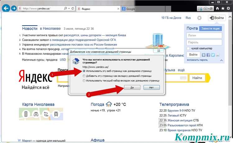The width and height of the screenshot is (233, 143).
Task: Click the mail envelope toolbar icon
Action: (x=200, y=9)
